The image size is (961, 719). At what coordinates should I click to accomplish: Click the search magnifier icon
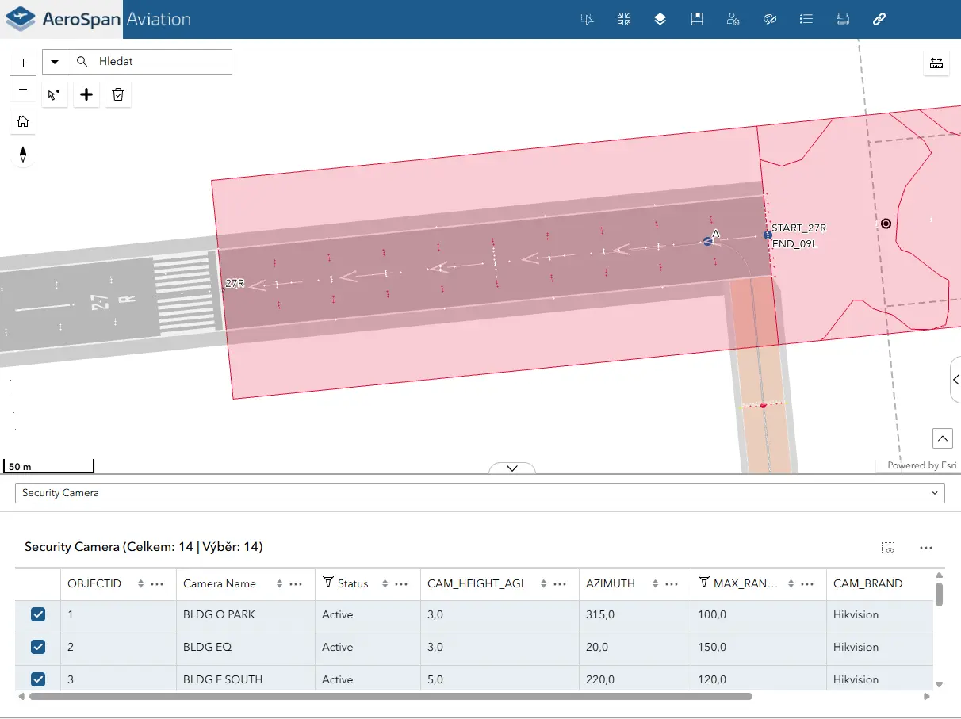(x=82, y=61)
